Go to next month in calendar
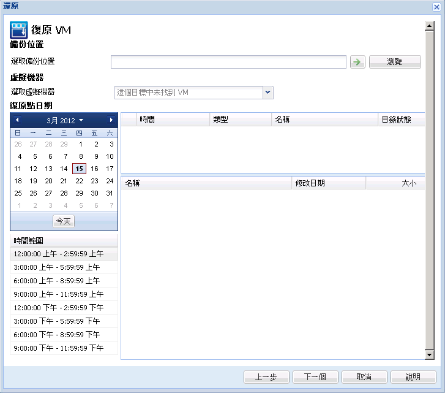 click(x=111, y=120)
